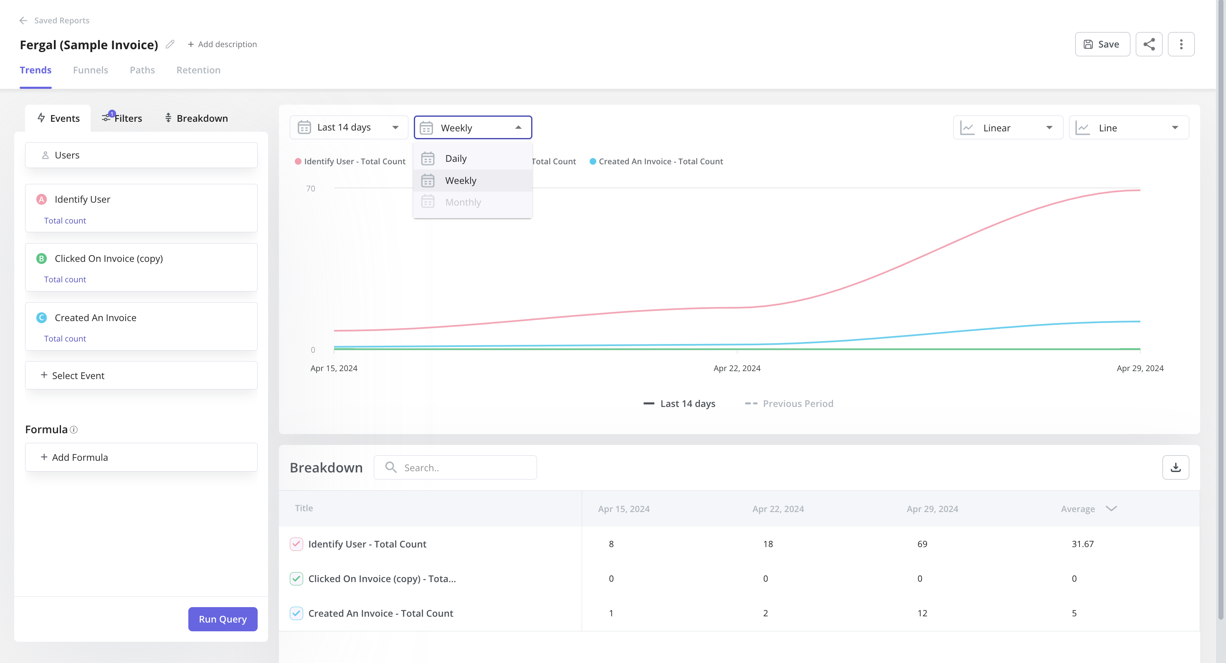Viewport: 1226px width, 663px height.
Task: Click the Save button
Action: pos(1102,44)
